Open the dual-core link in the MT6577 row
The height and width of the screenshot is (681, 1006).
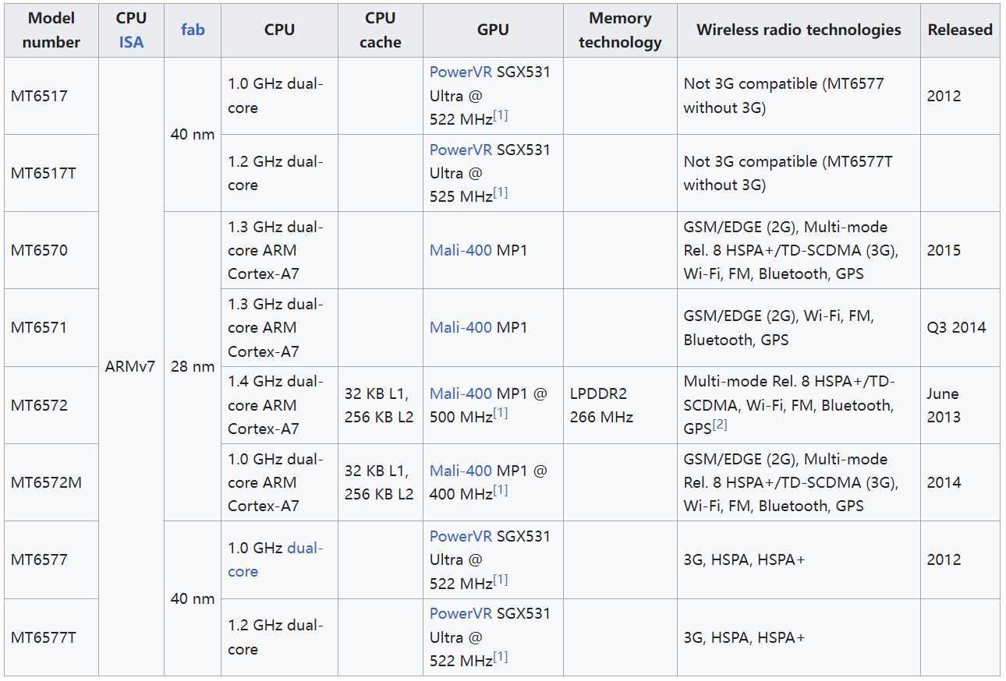pyautogui.click(x=275, y=559)
